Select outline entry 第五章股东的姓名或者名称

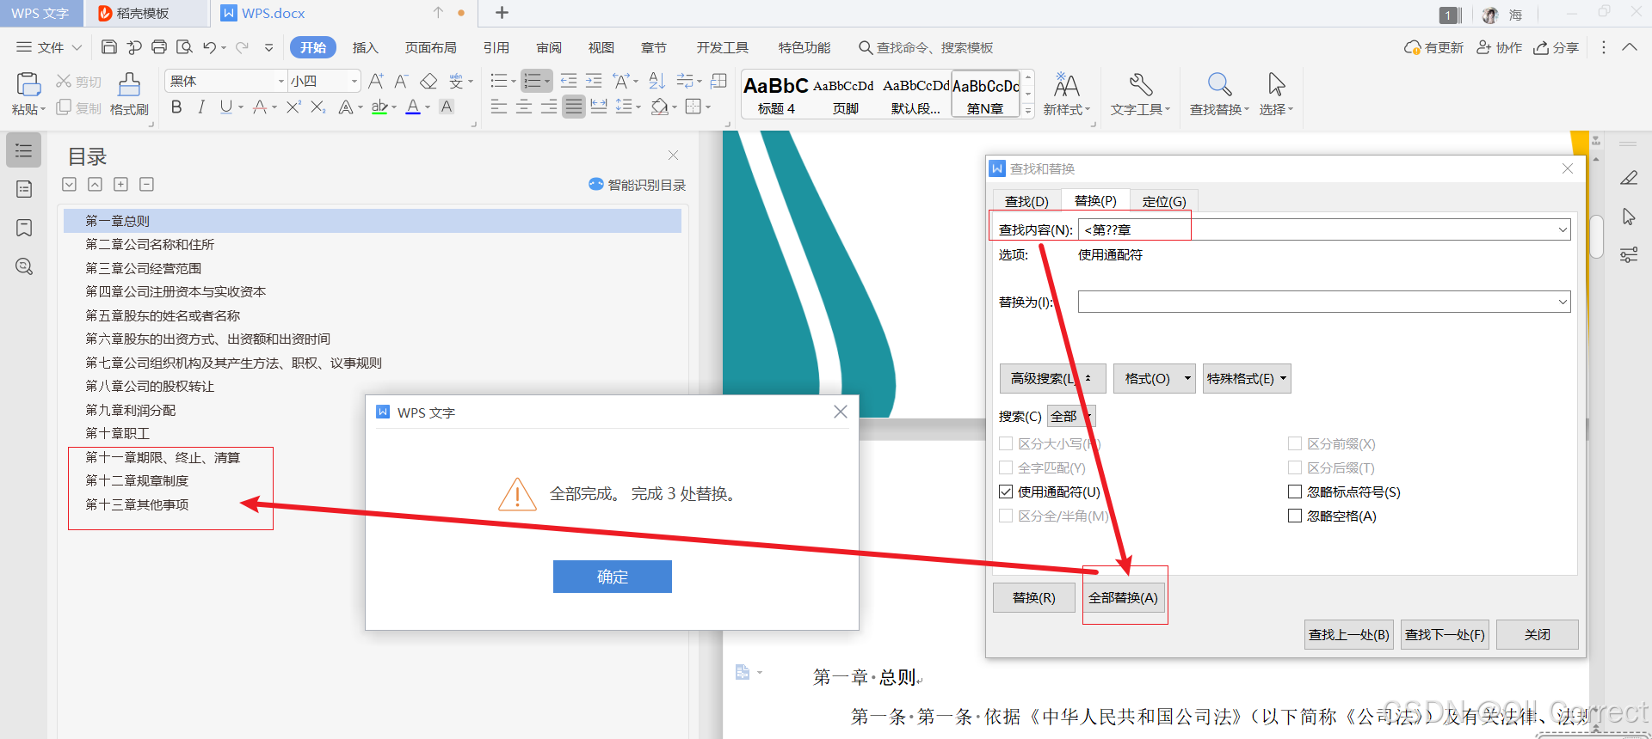[163, 315]
